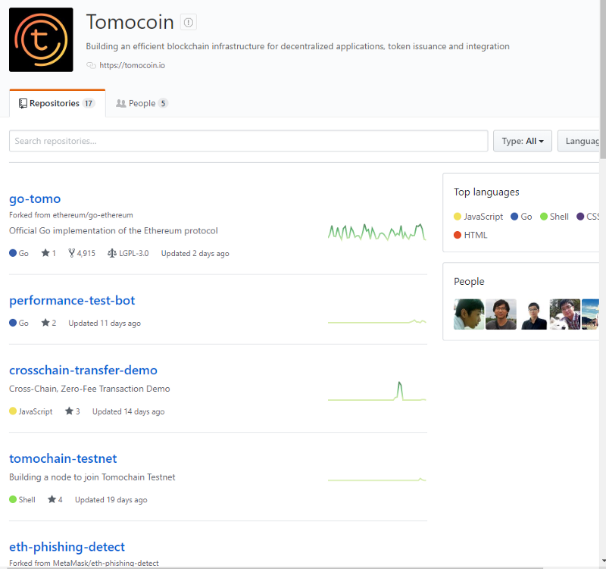Click the go-tomo commit activity graph
The height and width of the screenshot is (569, 606).
coord(376,232)
